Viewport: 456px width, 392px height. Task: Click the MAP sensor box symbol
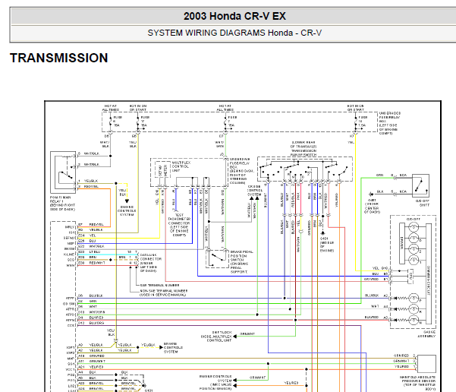pos(426,364)
